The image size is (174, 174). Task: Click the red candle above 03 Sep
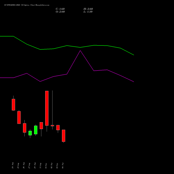58,128
